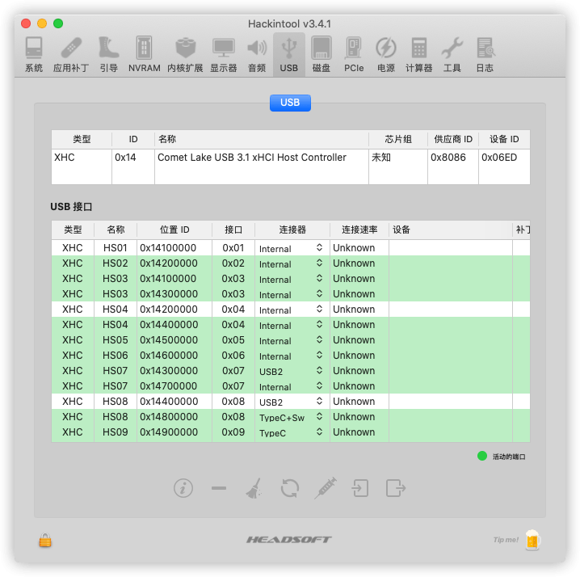Open the 音频 (Audio) section
This screenshot has width=580, height=577.
[x=257, y=54]
